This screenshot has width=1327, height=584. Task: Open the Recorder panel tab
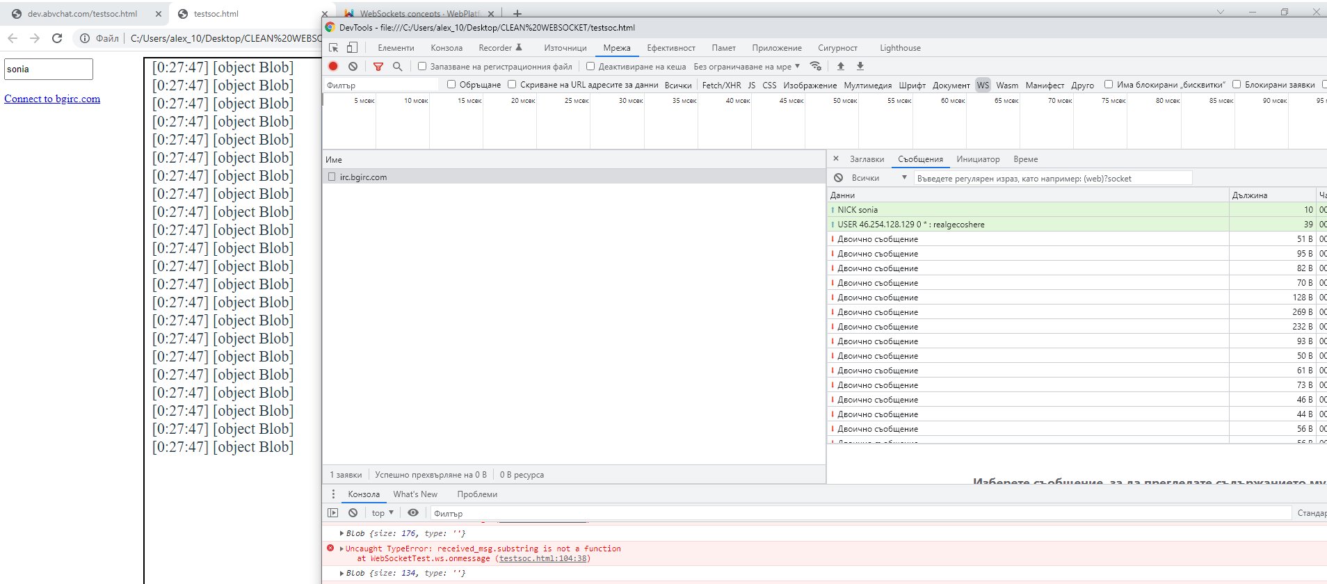point(500,48)
